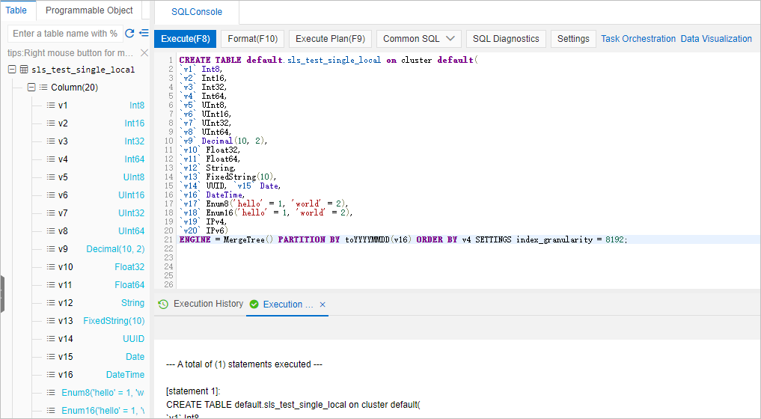Viewport: 761px width, 419px height.
Task: Run the query with Execute(F8)
Action: (x=186, y=39)
